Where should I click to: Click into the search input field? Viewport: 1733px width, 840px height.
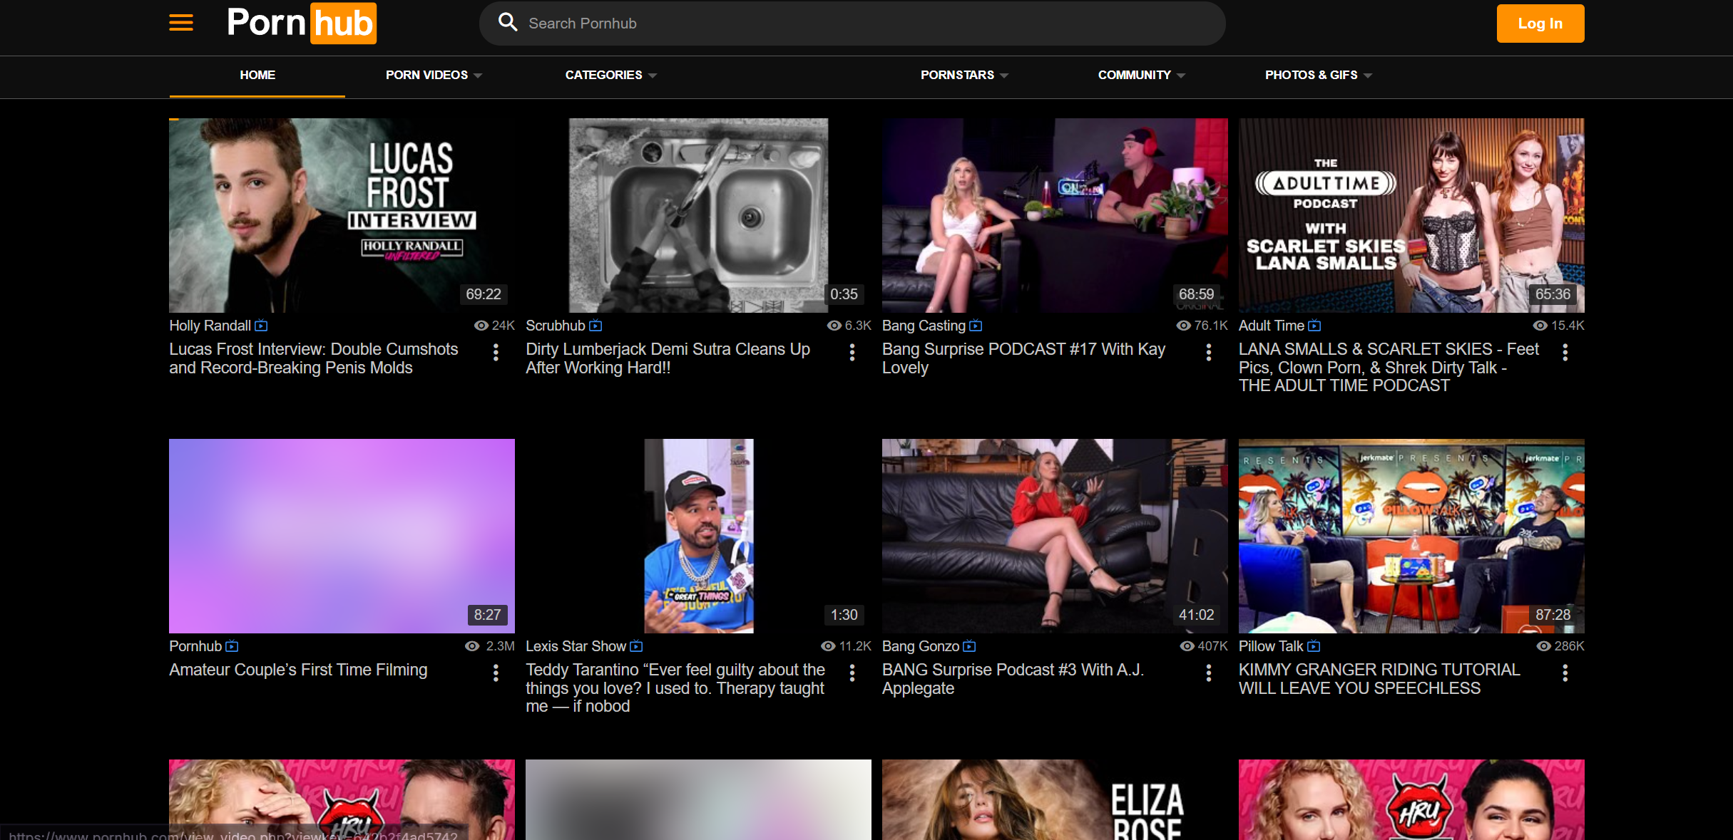[x=856, y=24]
